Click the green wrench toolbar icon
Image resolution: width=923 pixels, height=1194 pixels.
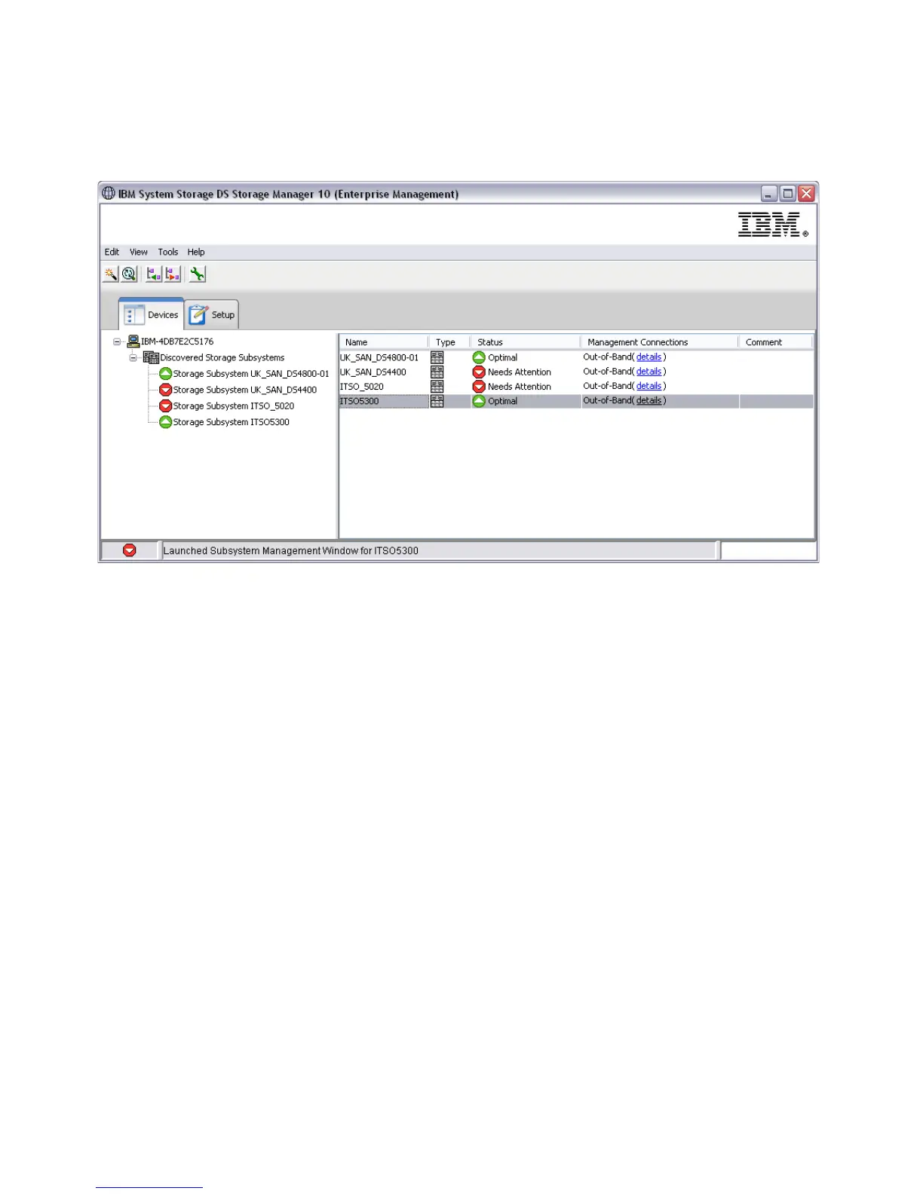coord(198,274)
